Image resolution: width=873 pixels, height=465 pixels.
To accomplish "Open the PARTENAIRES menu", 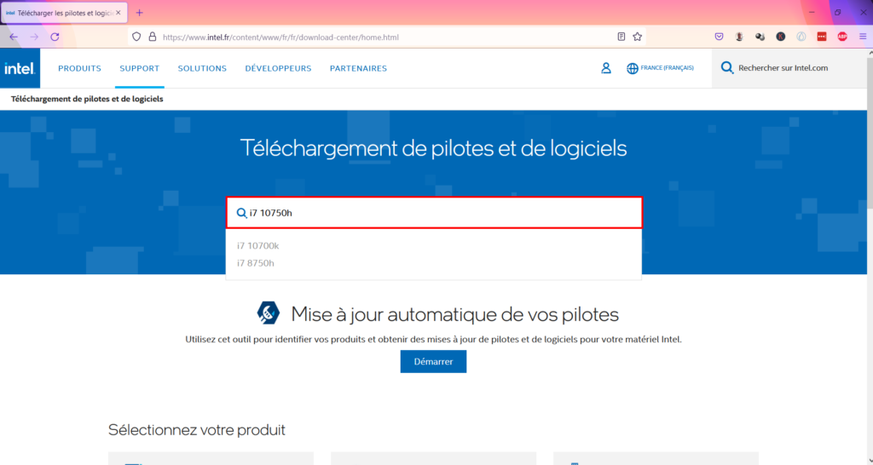I will pyautogui.click(x=358, y=68).
